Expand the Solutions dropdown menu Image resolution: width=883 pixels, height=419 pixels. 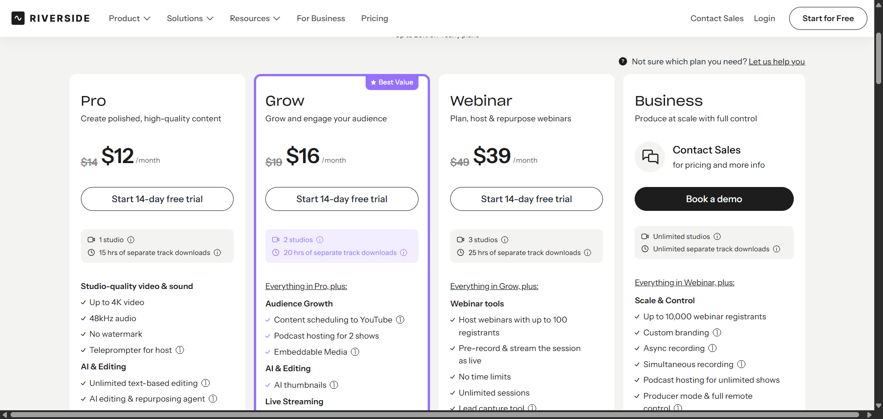pyautogui.click(x=190, y=18)
